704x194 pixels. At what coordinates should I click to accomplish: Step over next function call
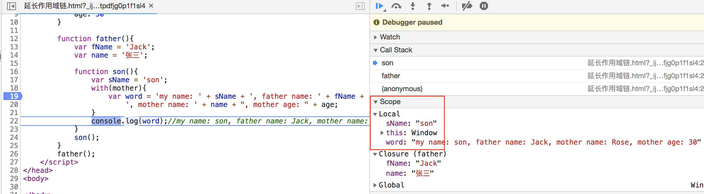coord(396,6)
